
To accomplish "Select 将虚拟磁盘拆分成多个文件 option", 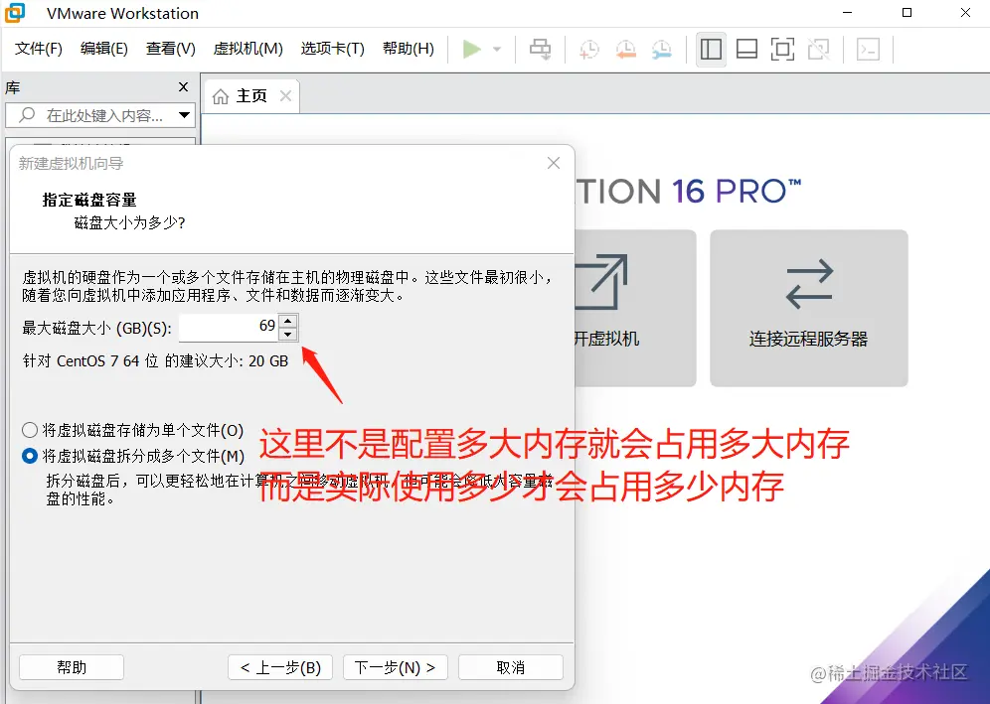I will (31, 456).
